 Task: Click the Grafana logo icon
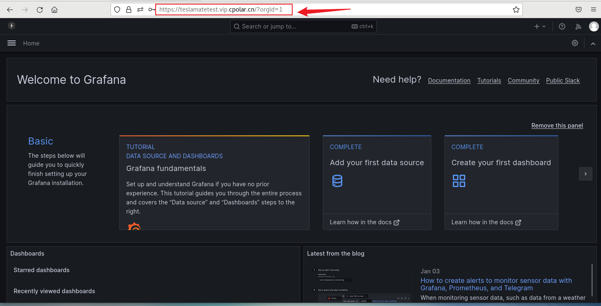click(x=12, y=26)
